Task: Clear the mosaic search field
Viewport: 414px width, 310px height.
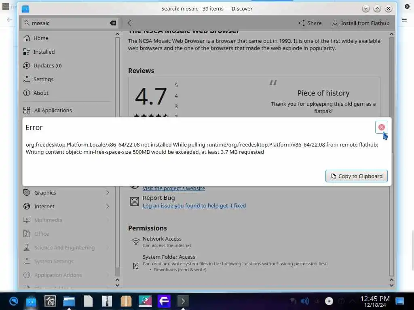Action: click(113, 23)
